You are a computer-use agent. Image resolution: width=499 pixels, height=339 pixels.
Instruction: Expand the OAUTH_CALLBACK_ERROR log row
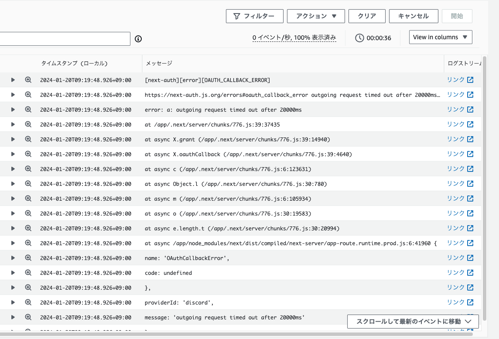[x=13, y=80]
